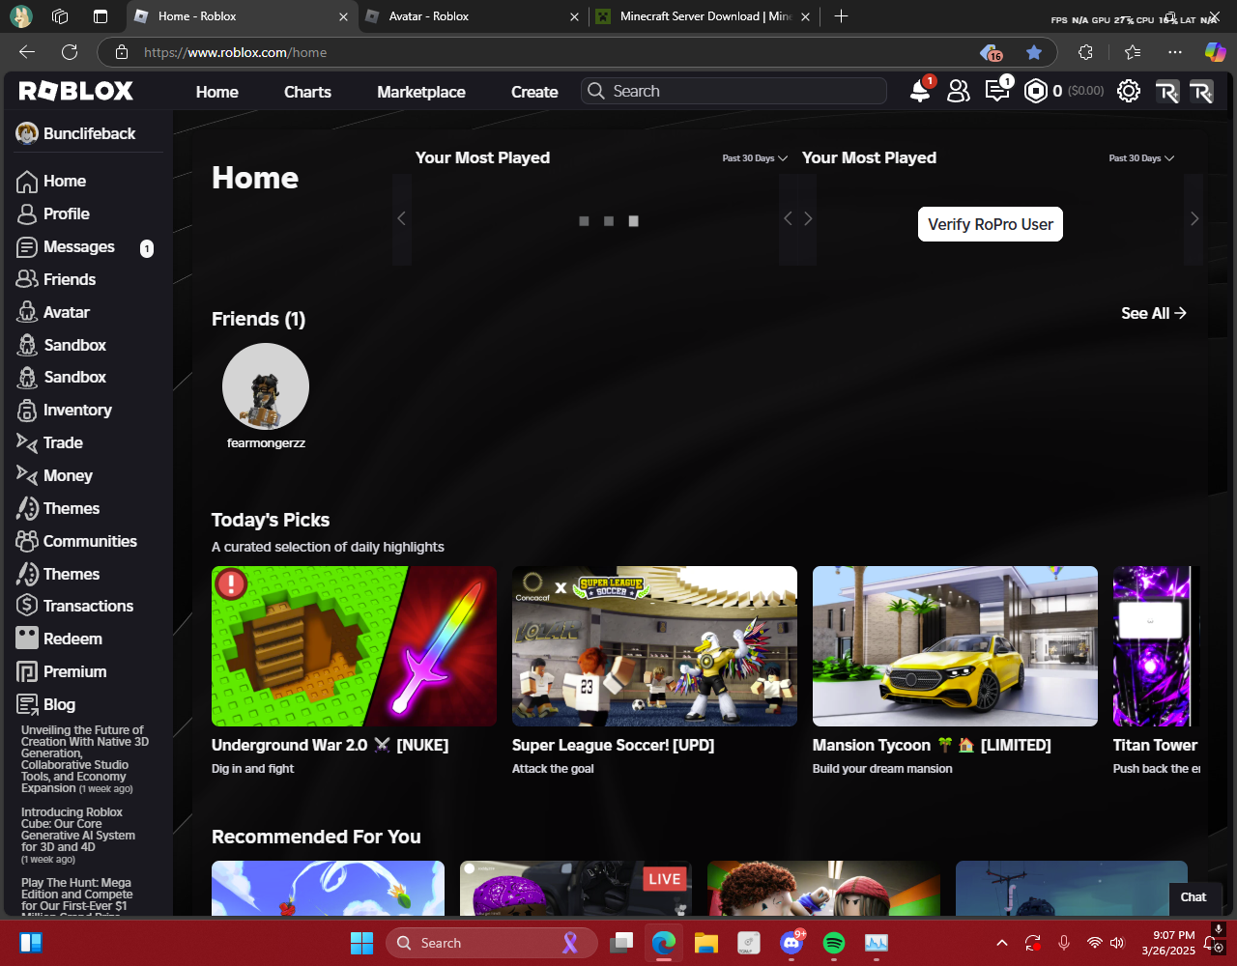This screenshot has width=1237, height=966.
Task: Click the Verify RoPro User button
Action: [x=990, y=224]
